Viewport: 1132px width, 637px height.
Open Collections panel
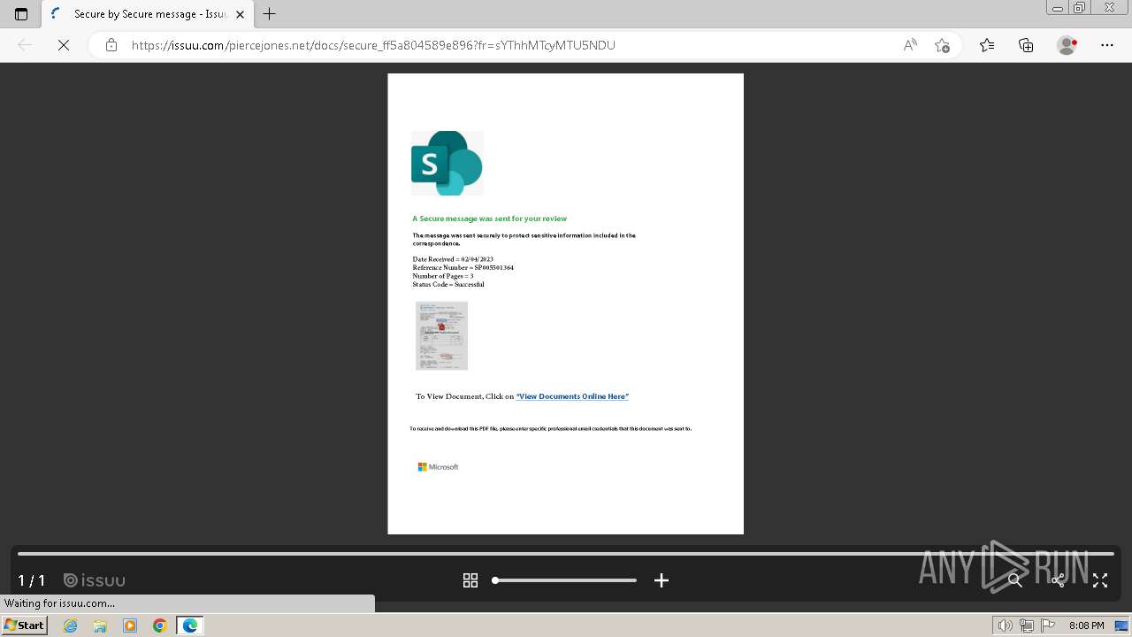(1026, 45)
